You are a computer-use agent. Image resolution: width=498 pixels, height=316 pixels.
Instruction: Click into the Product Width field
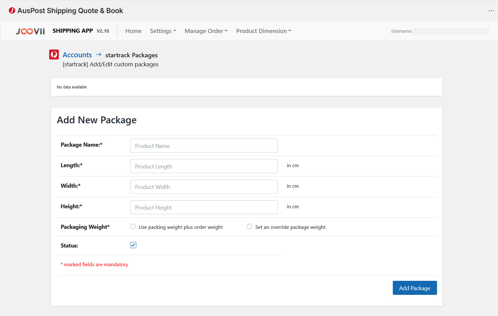(204, 187)
